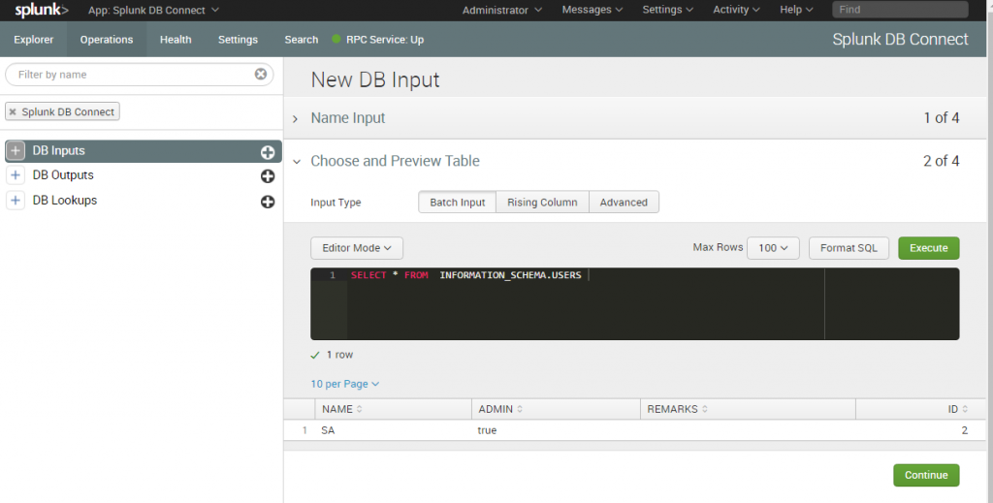Screen dimensions: 993x503
Task: Remove the Splunk DB Connect filter tag
Action: [13, 112]
